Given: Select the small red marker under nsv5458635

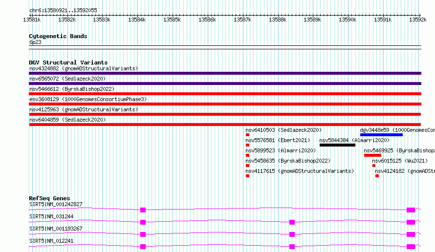Looking at the screenshot, I should click(x=247, y=166).
